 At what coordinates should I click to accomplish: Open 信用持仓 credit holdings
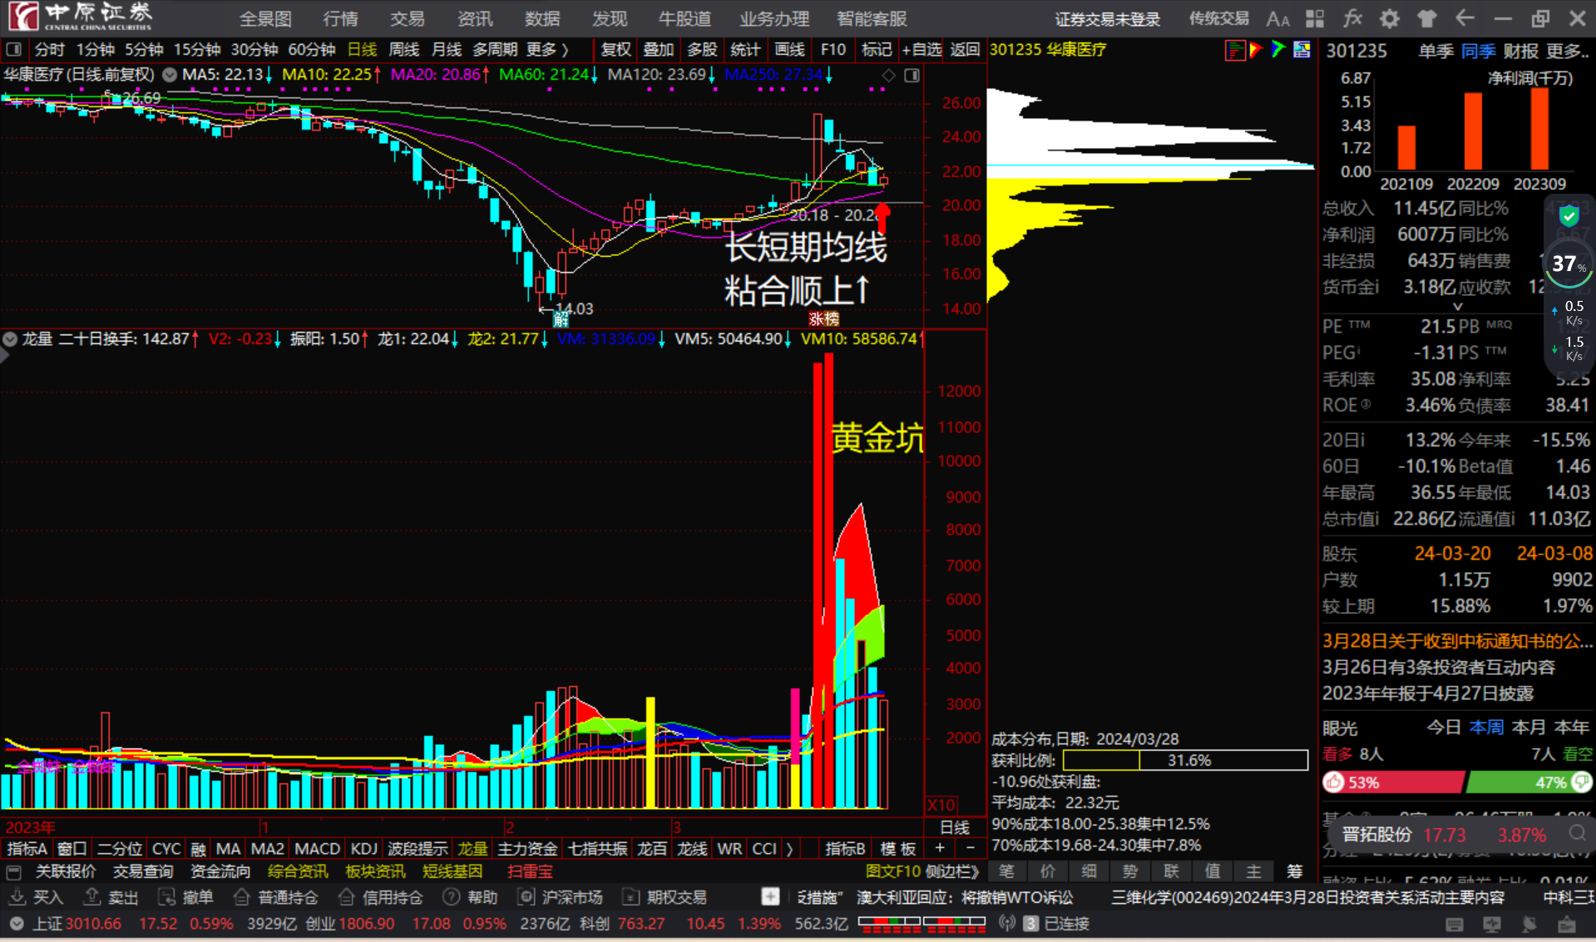click(381, 898)
